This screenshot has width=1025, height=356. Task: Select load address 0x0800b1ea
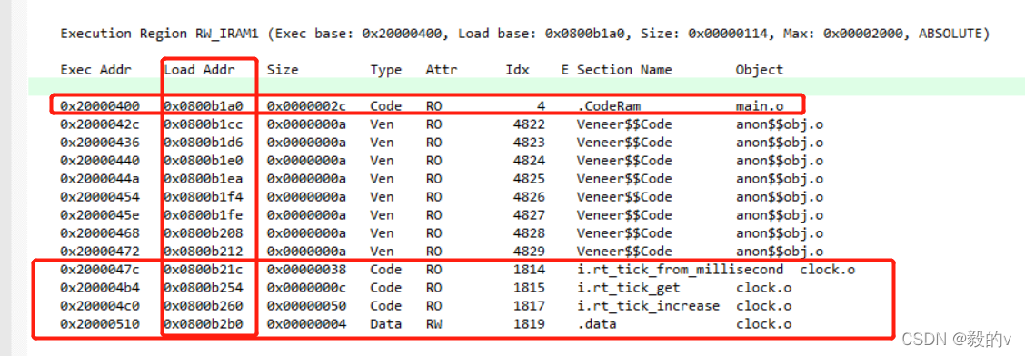[204, 178]
